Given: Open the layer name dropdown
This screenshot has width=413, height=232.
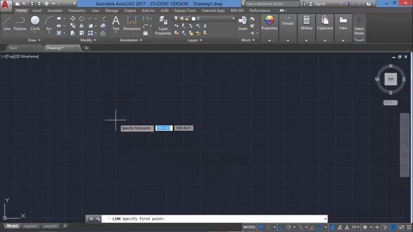Looking at the screenshot, I should (x=233, y=19).
